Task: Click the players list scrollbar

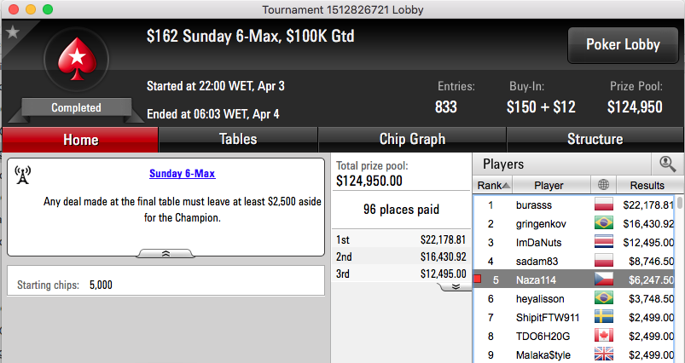Action: click(x=680, y=279)
